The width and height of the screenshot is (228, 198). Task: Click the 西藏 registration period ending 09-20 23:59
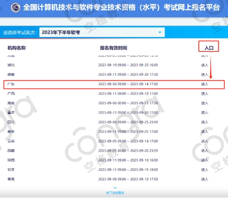point(128,151)
